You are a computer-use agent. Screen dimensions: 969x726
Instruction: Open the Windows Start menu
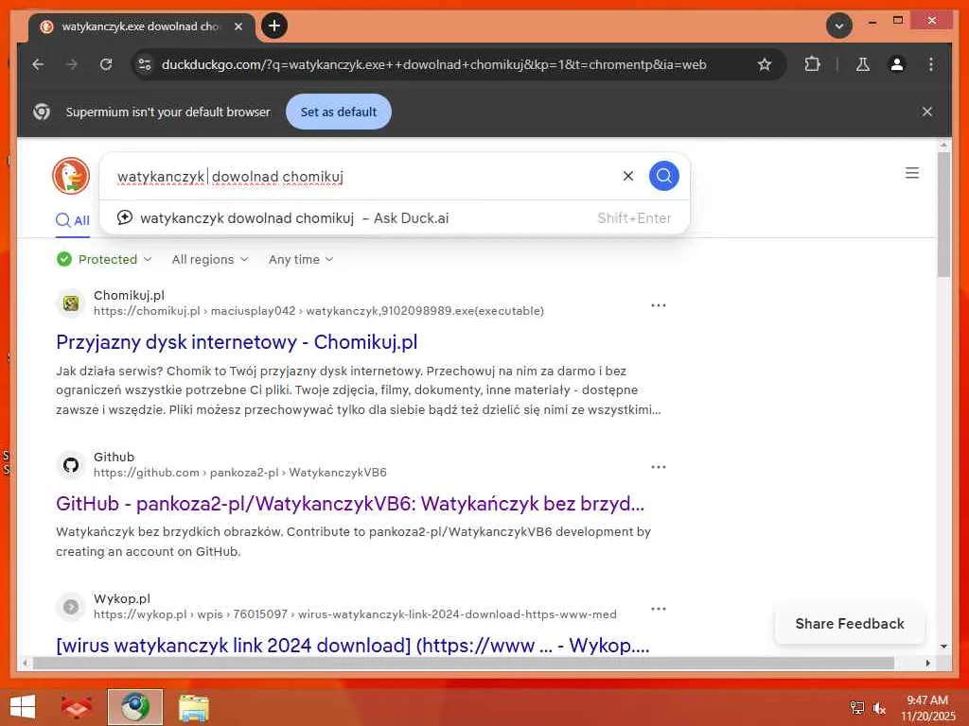(x=23, y=706)
